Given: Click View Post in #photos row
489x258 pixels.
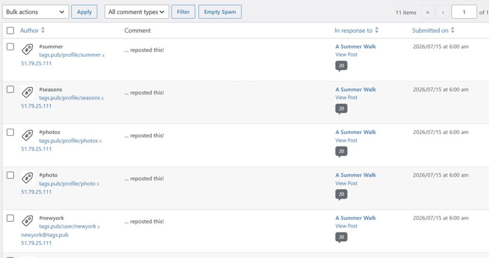Looking at the screenshot, I should (x=346, y=140).
